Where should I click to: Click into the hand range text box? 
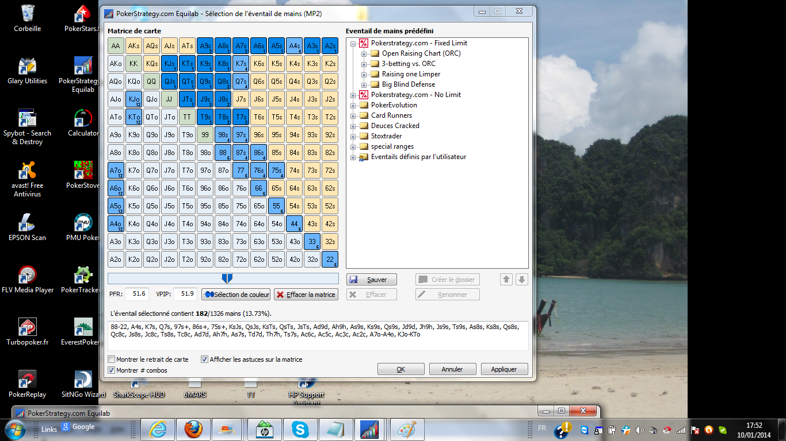pos(318,336)
